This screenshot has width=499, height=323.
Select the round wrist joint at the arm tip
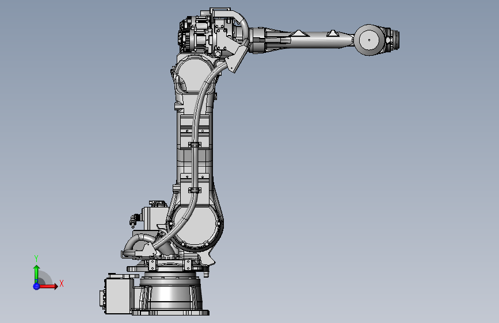(369, 40)
